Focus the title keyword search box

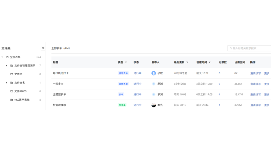click(x=249, y=48)
